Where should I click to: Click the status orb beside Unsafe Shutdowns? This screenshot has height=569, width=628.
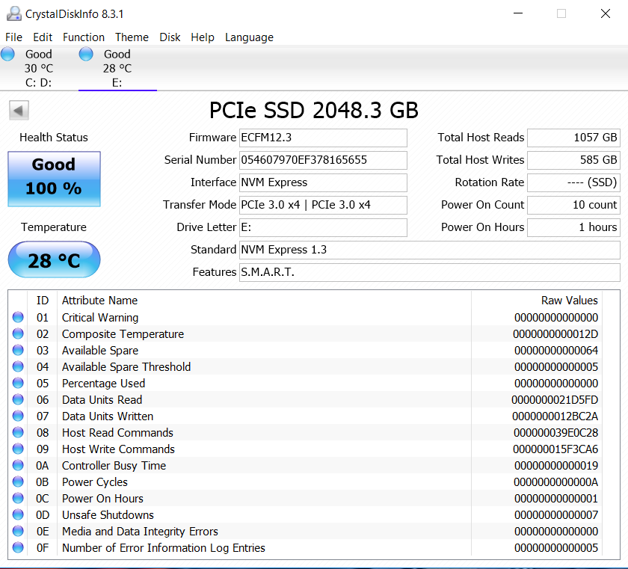click(x=18, y=515)
